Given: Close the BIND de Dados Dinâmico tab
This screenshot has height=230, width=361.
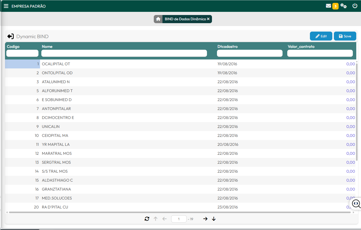Looking at the screenshot, I should 208,19.
